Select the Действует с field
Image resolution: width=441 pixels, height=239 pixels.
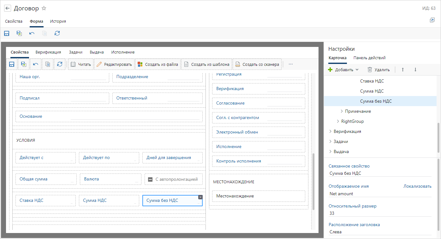(x=45, y=158)
